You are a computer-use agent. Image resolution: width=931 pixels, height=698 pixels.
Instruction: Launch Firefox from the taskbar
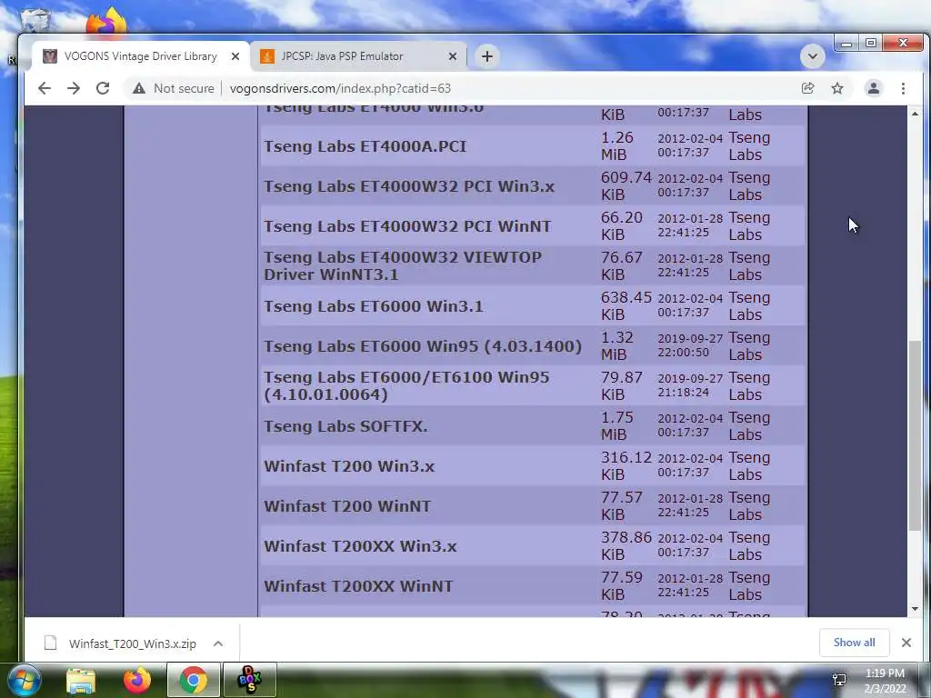[x=137, y=680]
